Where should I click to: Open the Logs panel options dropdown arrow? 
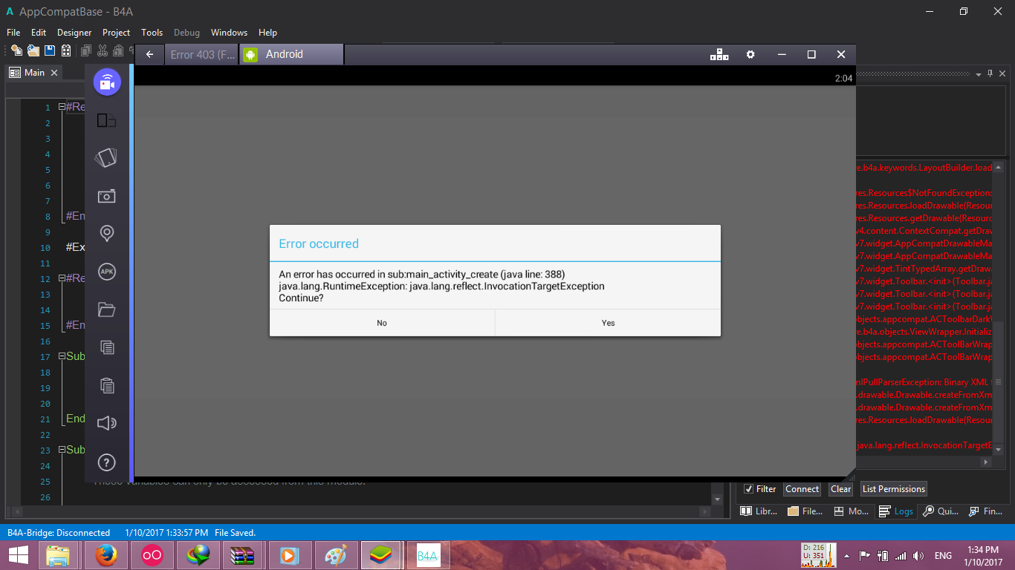(979, 74)
